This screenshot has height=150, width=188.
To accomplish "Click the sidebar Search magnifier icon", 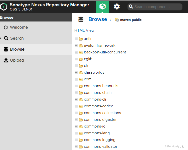I will 6,38.
